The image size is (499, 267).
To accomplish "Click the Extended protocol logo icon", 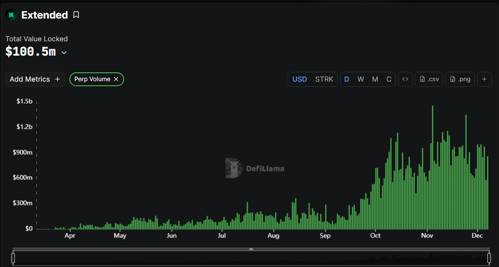I will (x=11, y=15).
